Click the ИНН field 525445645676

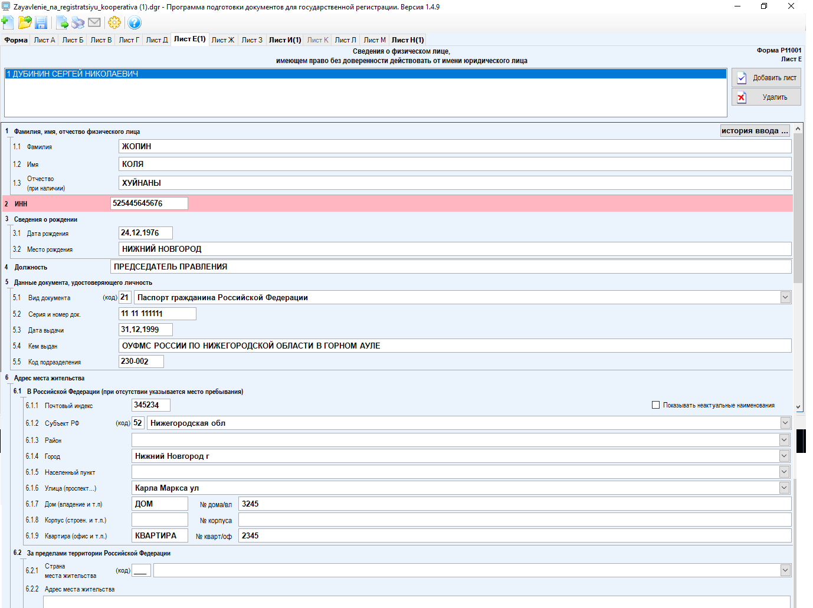149,203
